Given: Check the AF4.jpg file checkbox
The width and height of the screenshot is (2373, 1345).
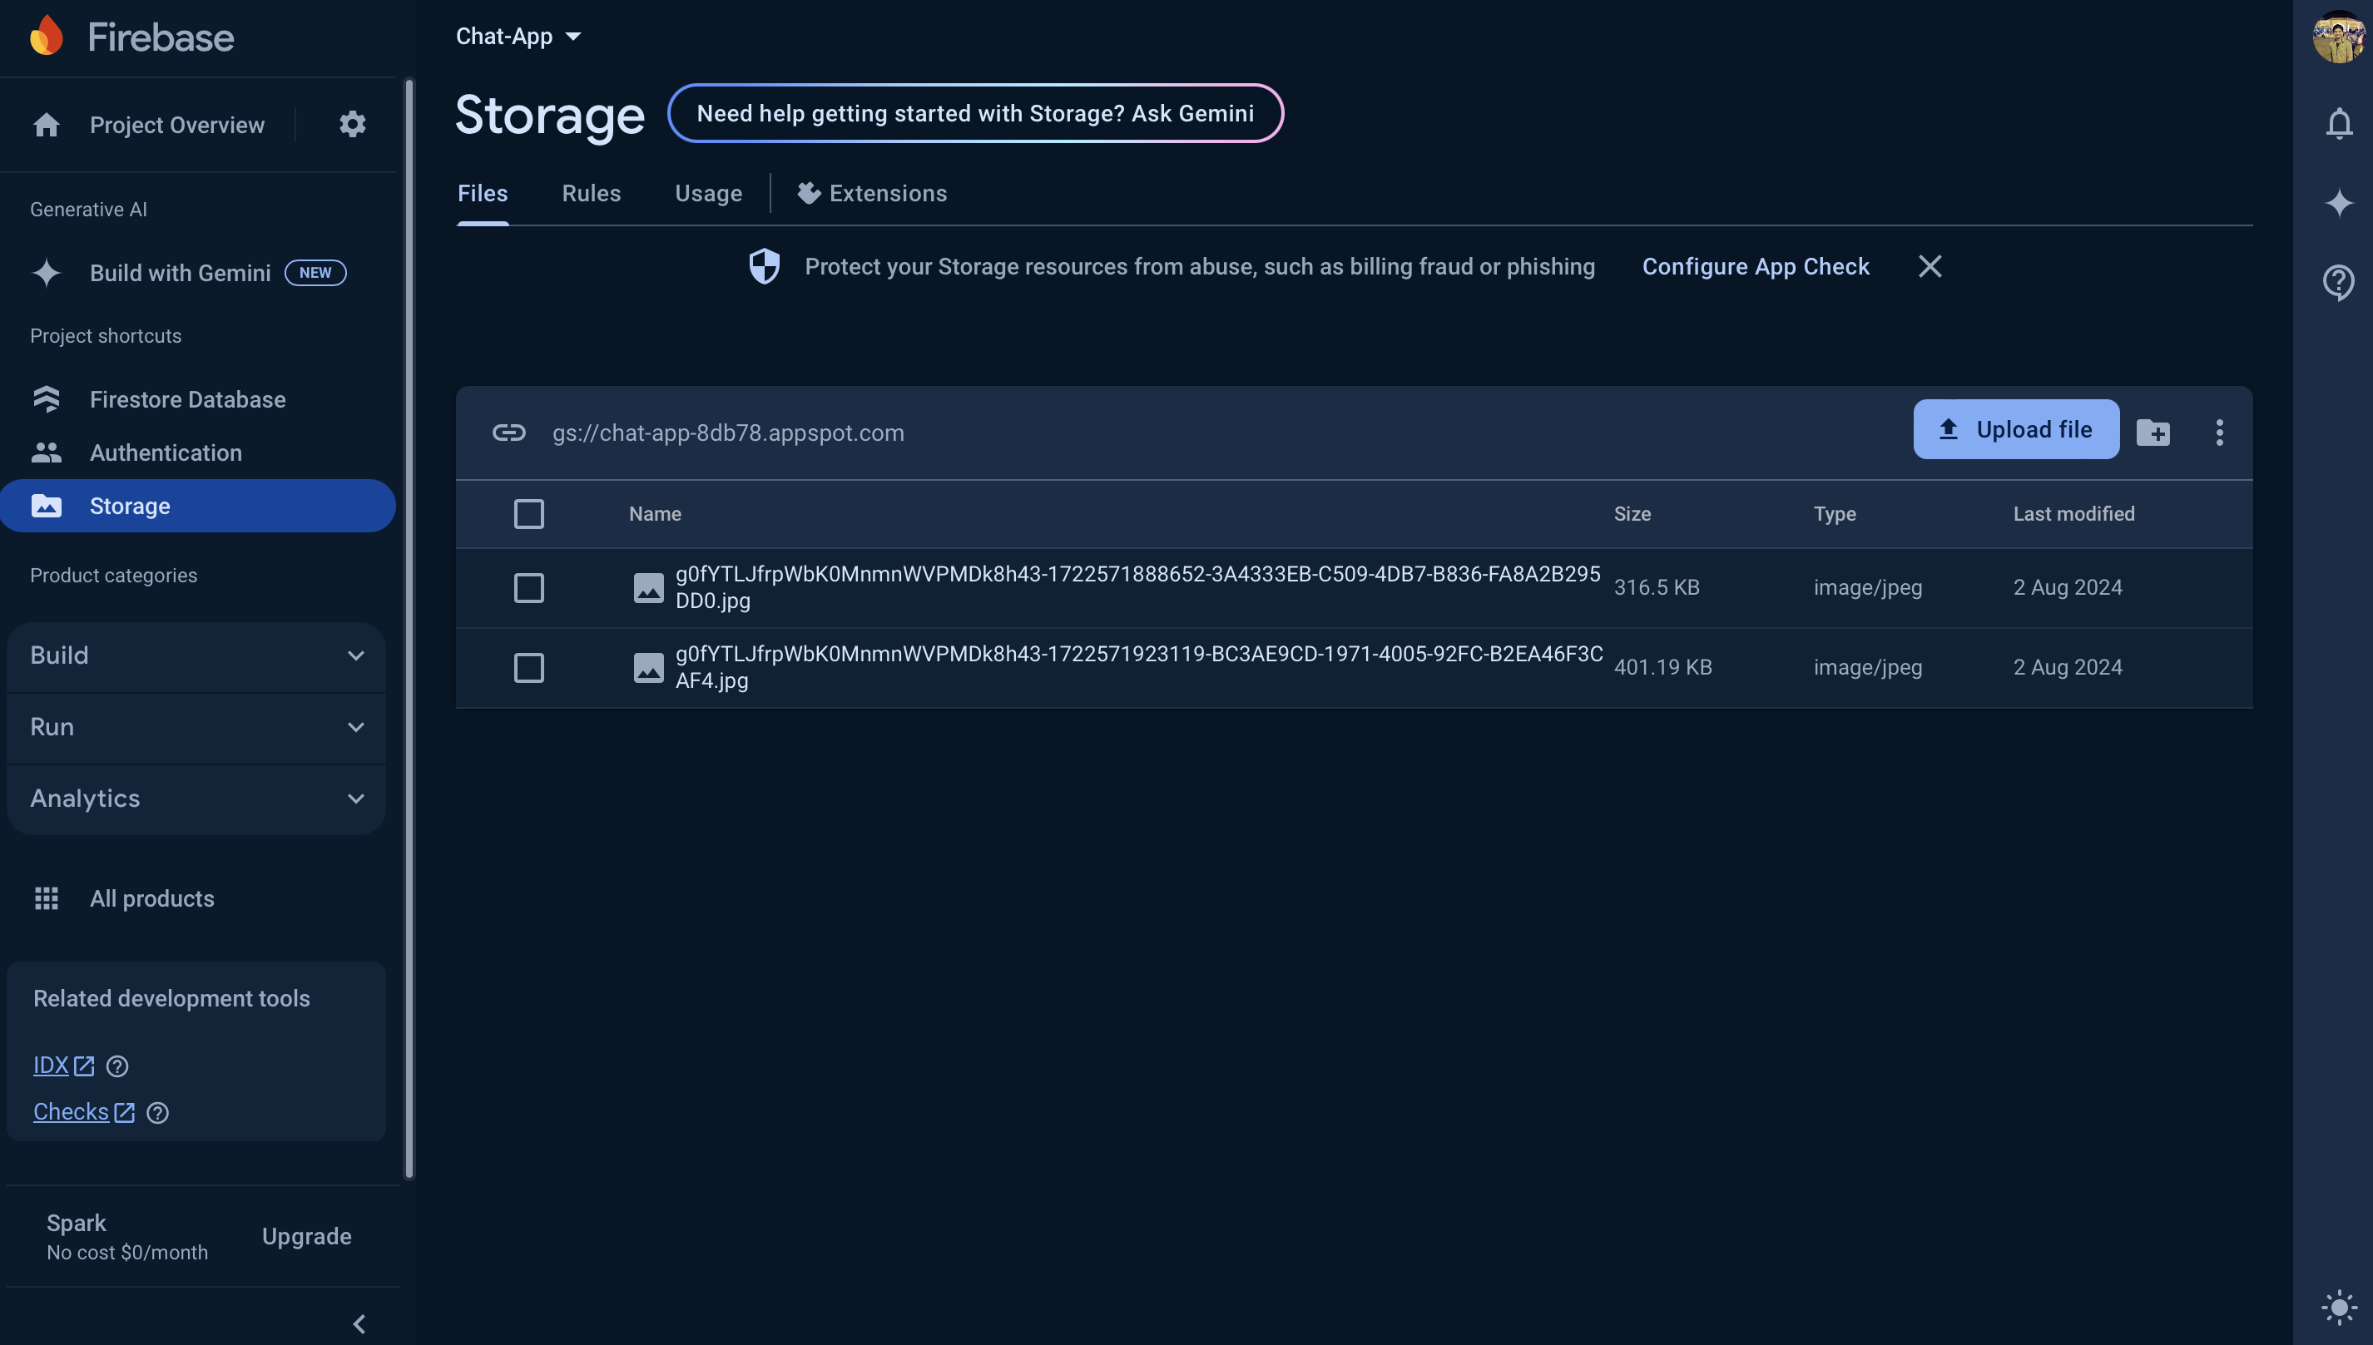Looking at the screenshot, I should (x=528, y=667).
